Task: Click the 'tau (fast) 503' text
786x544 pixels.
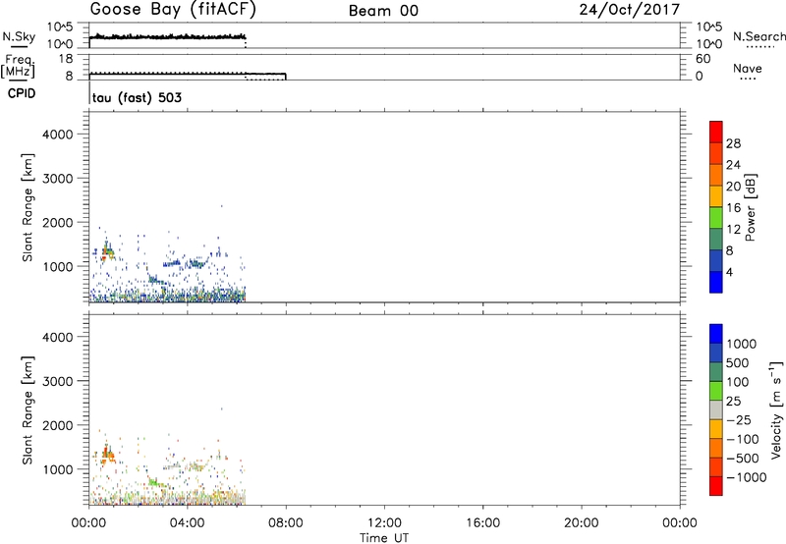Action: pos(137,97)
